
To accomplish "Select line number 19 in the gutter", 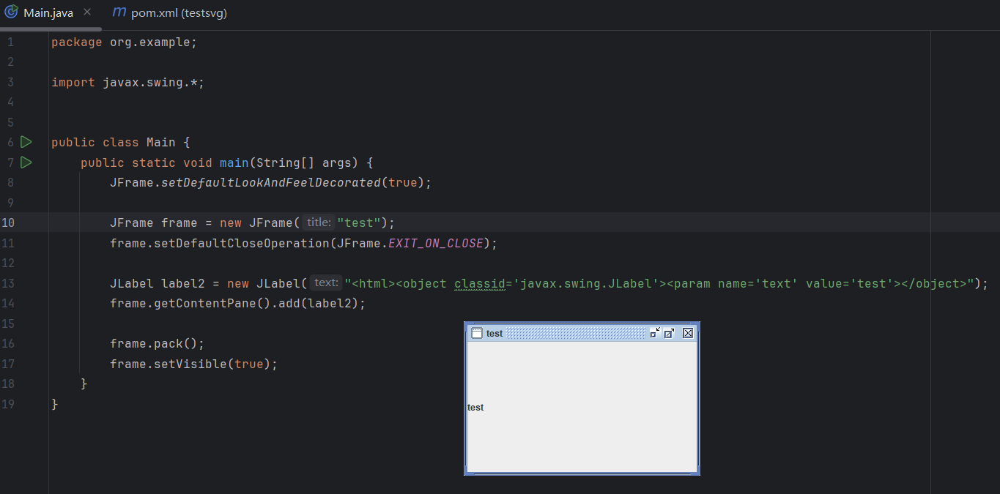I will click(x=8, y=404).
